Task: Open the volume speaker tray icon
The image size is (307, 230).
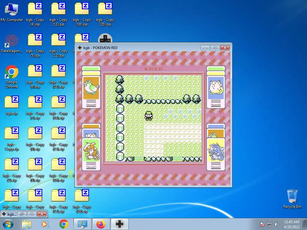Action: pyautogui.click(x=277, y=224)
